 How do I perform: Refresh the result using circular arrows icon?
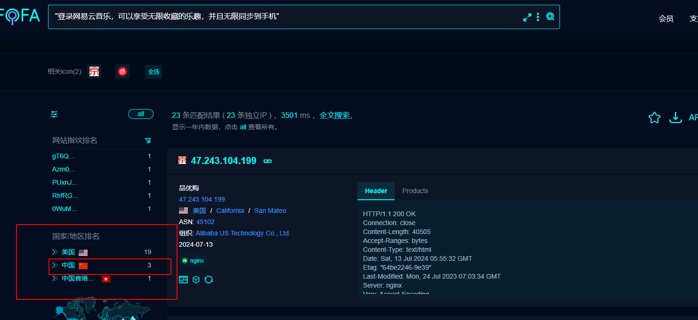[x=209, y=280]
